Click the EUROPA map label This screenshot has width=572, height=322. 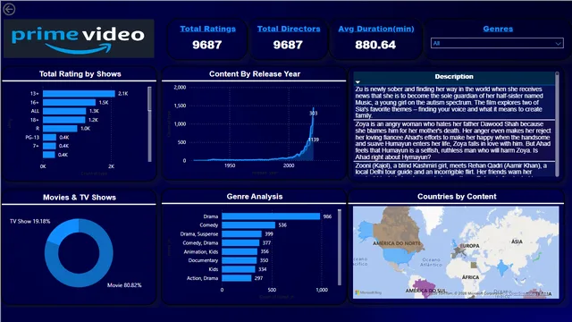point(469,246)
